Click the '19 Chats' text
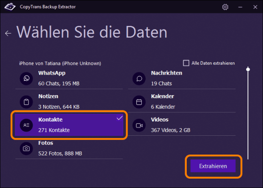263x188 pixels. point(161,84)
